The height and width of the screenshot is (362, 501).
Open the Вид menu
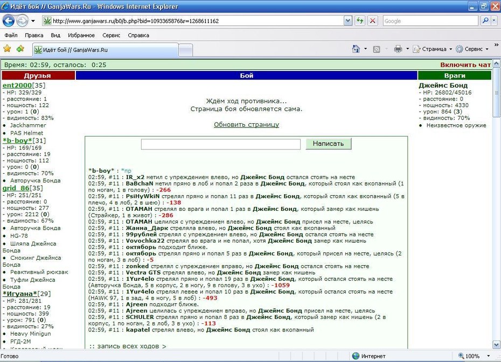tap(55, 35)
